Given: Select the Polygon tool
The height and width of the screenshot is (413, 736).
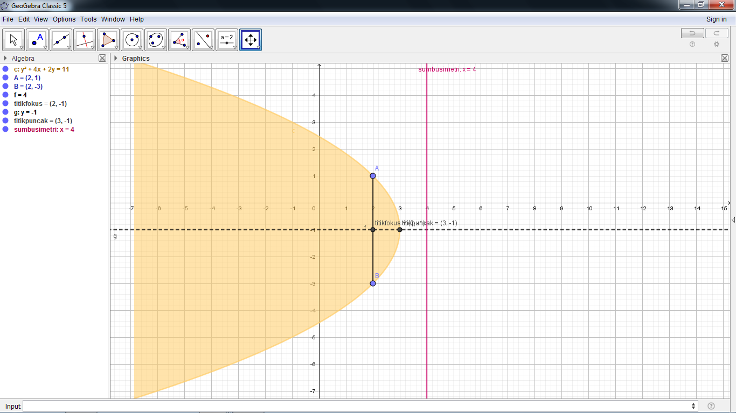Looking at the screenshot, I should click(x=108, y=39).
